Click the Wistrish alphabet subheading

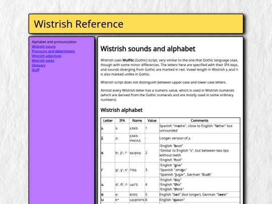click(121, 110)
